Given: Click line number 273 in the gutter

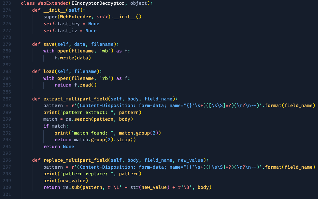Looking at the screenshot, I should pos(7,3).
